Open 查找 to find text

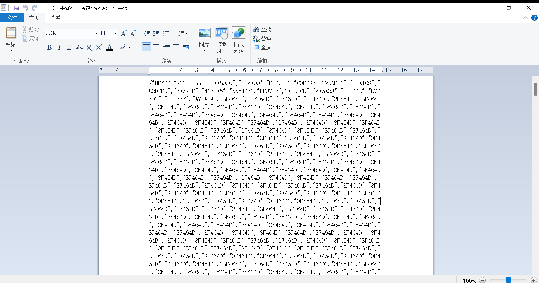(x=262, y=29)
